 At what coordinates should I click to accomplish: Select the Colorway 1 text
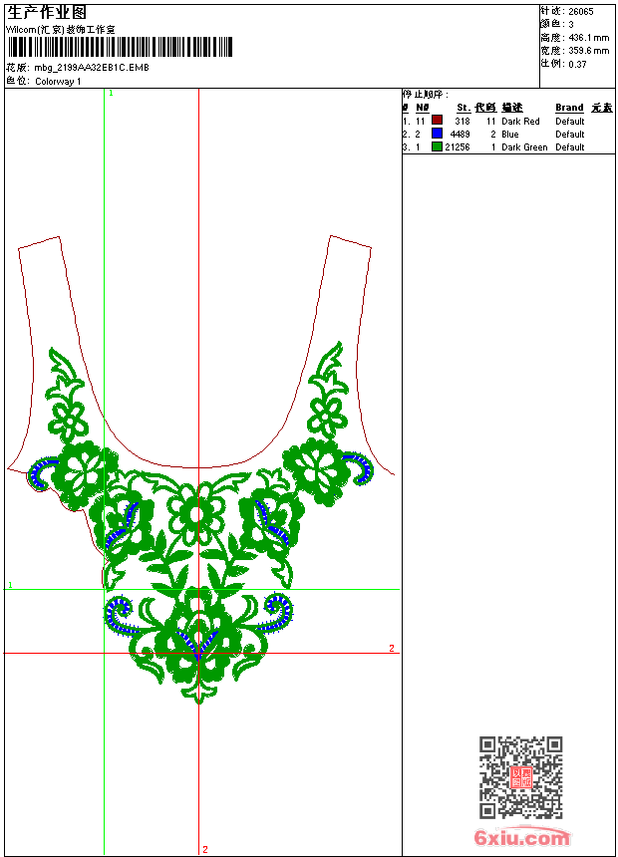58,82
